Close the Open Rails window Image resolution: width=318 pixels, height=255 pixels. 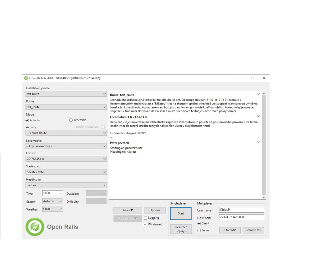coord(264,78)
